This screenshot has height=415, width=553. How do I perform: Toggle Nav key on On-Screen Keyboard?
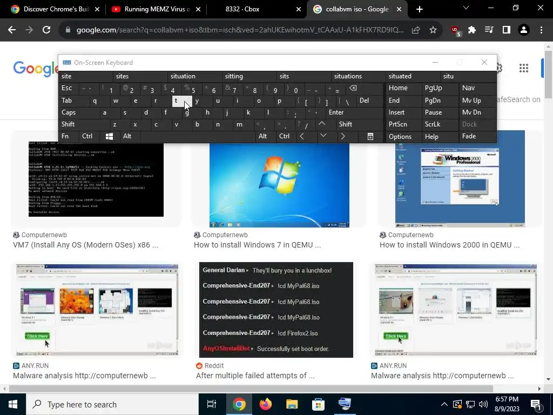(x=477, y=88)
